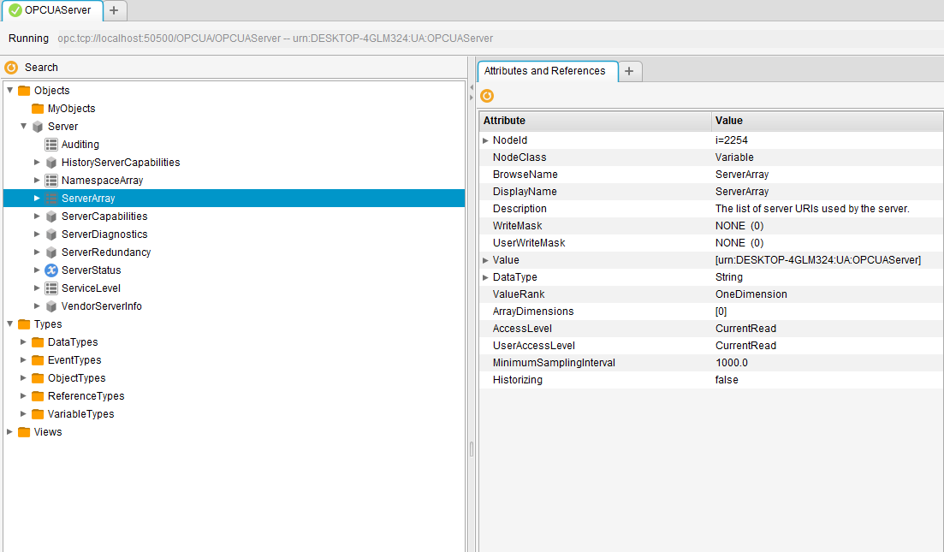Screen dimensions: 944x552
Task: Select the VendorServerInfo tree item
Action: coord(102,306)
